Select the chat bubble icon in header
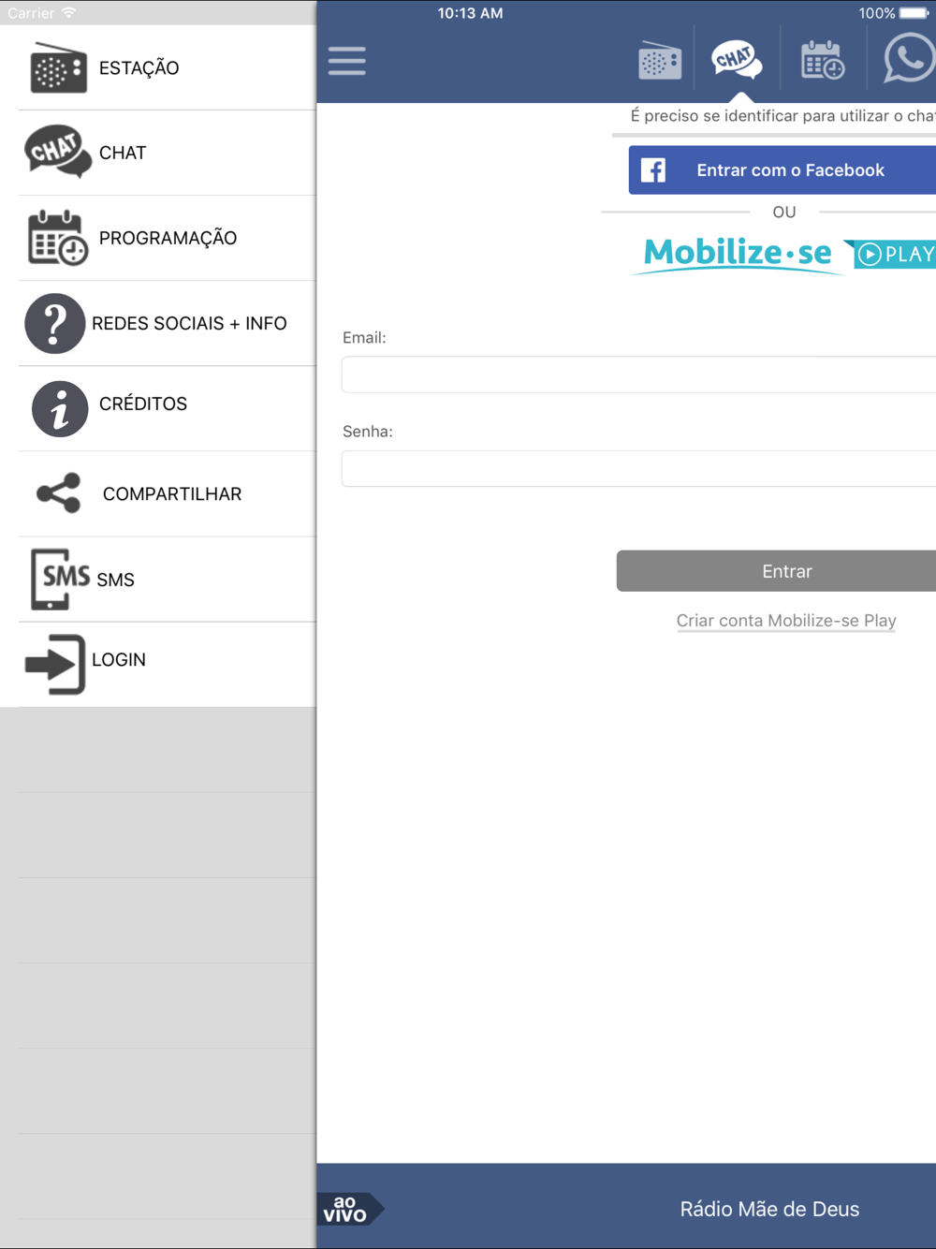The width and height of the screenshot is (936, 1249). pyautogui.click(x=737, y=60)
